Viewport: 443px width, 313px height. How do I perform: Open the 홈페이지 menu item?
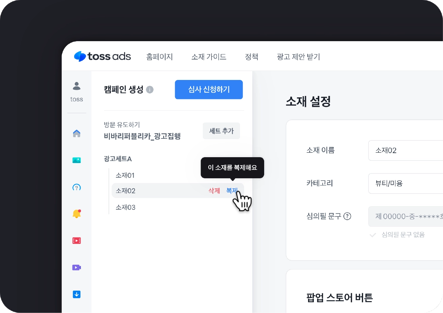coord(160,57)
